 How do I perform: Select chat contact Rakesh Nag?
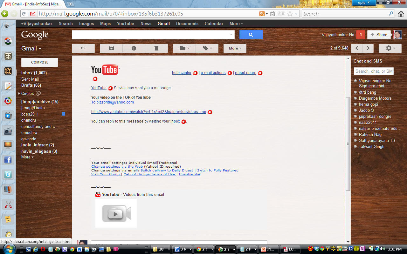pyautogui.click(x=370, y=135)
